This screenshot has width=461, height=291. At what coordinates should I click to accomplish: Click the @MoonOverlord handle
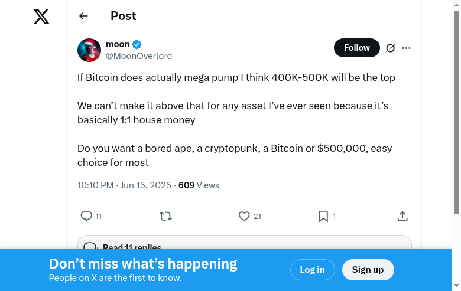pyautogui.click(x=139, y=56)
